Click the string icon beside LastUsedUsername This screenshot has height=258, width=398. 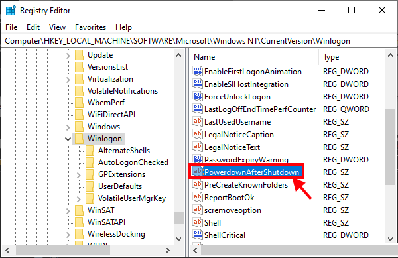pos(198,122)
